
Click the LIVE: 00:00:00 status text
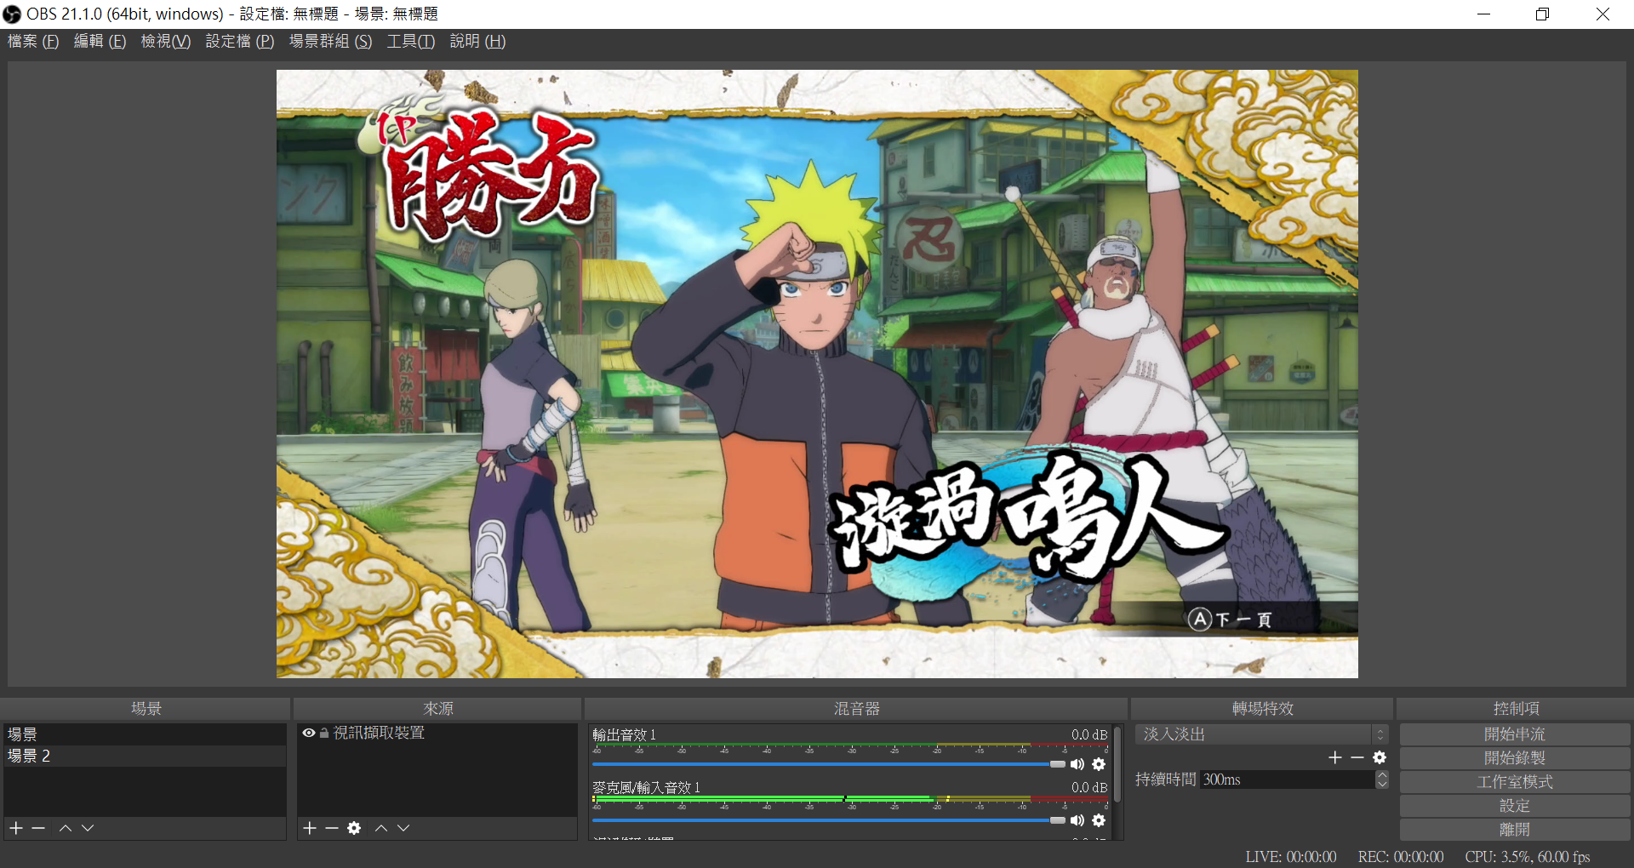1291,856
